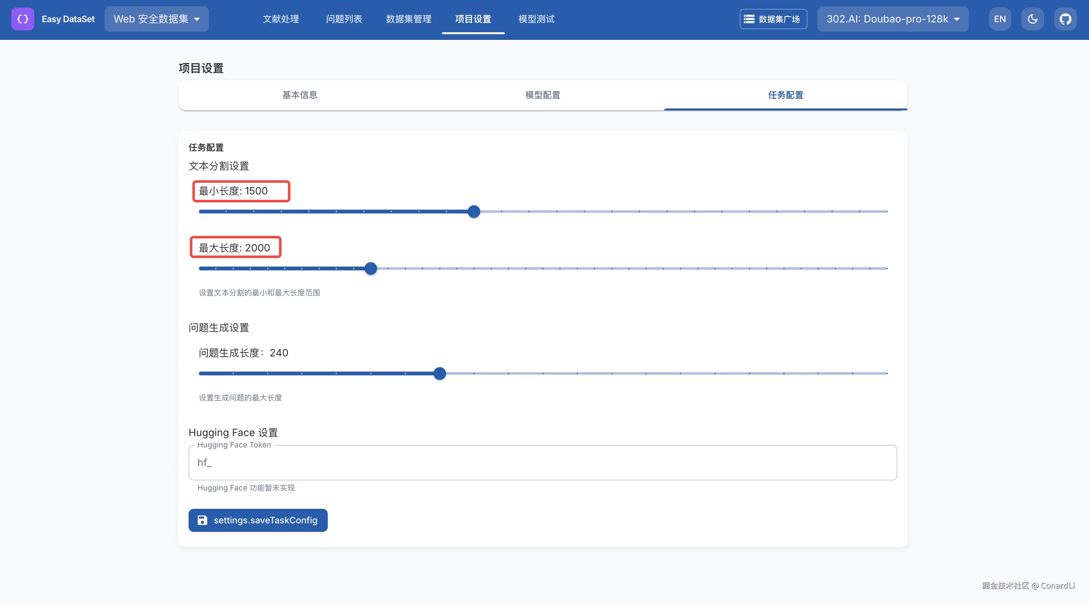
Task: Click the list icon on 数据集广场 button
Action: coord(749,19)
